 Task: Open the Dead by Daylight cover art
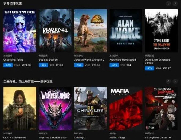coord(55,31)
